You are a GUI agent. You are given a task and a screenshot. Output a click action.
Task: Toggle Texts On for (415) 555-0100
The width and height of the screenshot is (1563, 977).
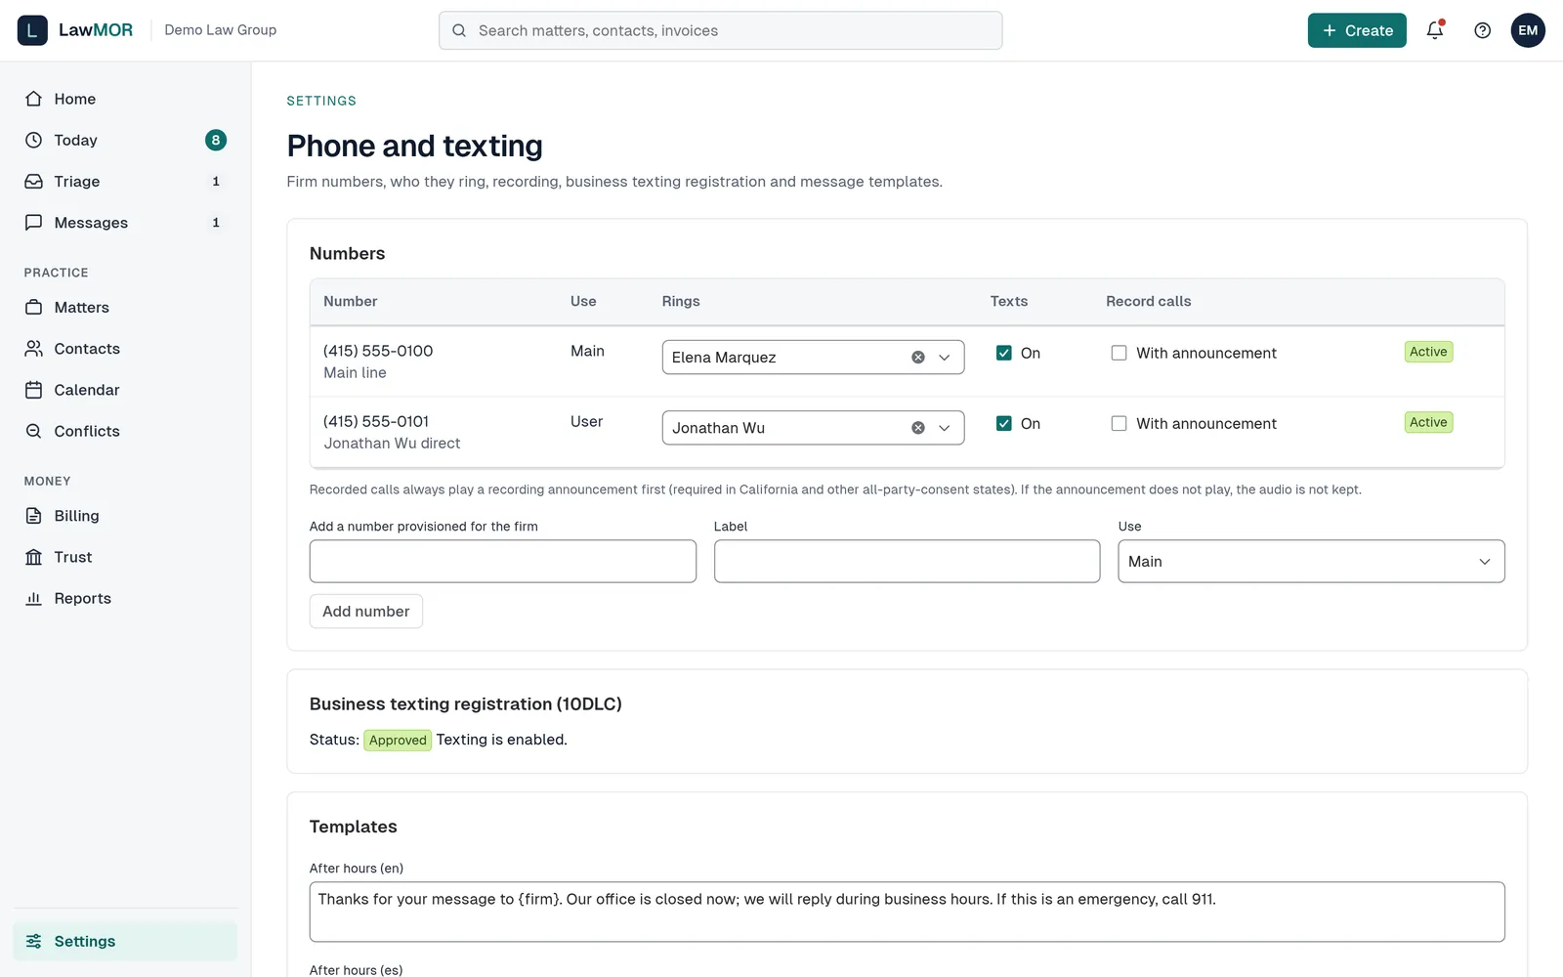tap(1004, 353)
